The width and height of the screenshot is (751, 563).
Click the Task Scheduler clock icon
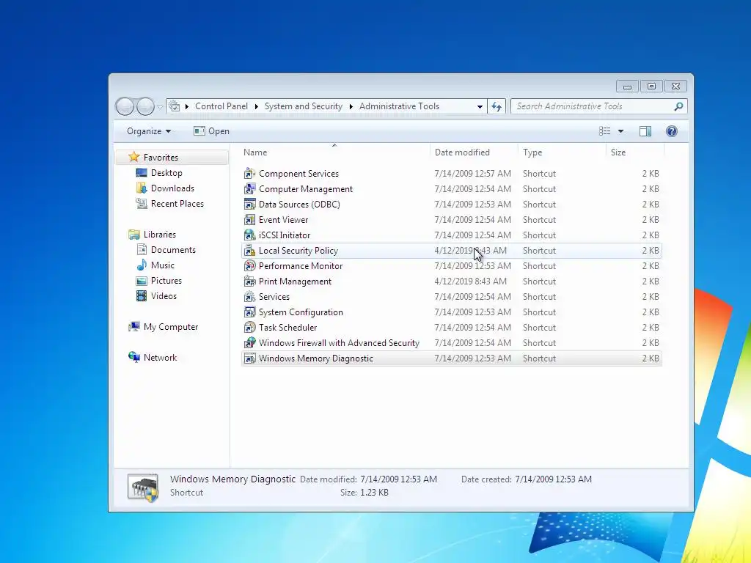pyautogui.click(x=249, y=328)
